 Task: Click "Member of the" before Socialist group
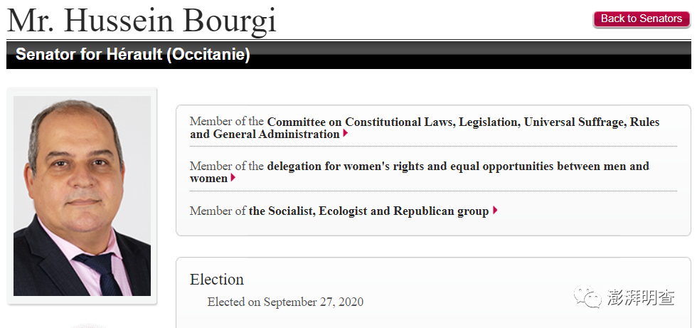[218, 211]
